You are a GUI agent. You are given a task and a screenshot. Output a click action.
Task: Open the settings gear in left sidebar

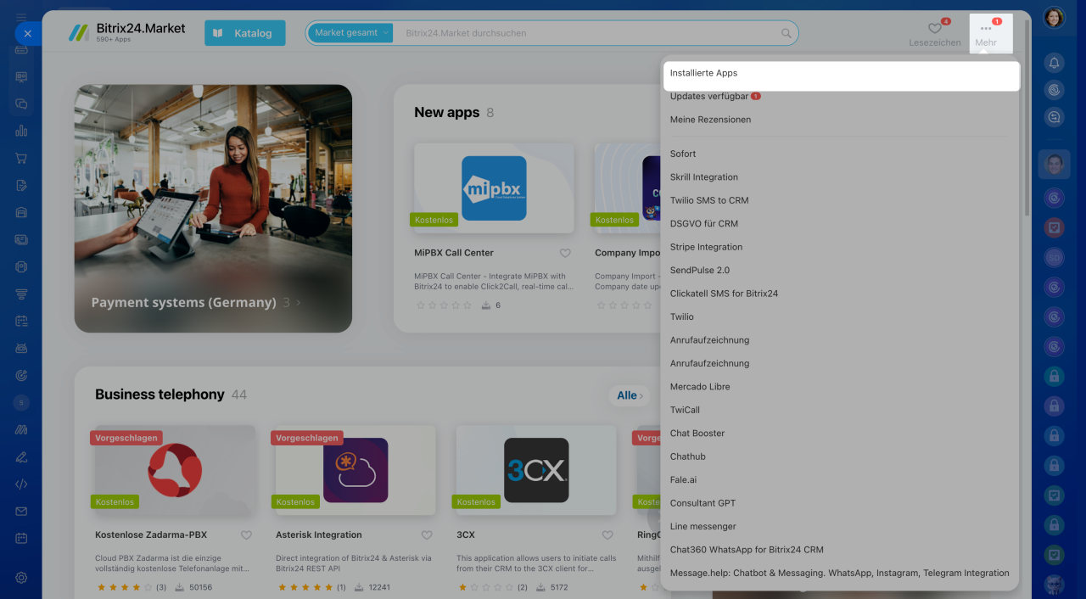(21, 578)
